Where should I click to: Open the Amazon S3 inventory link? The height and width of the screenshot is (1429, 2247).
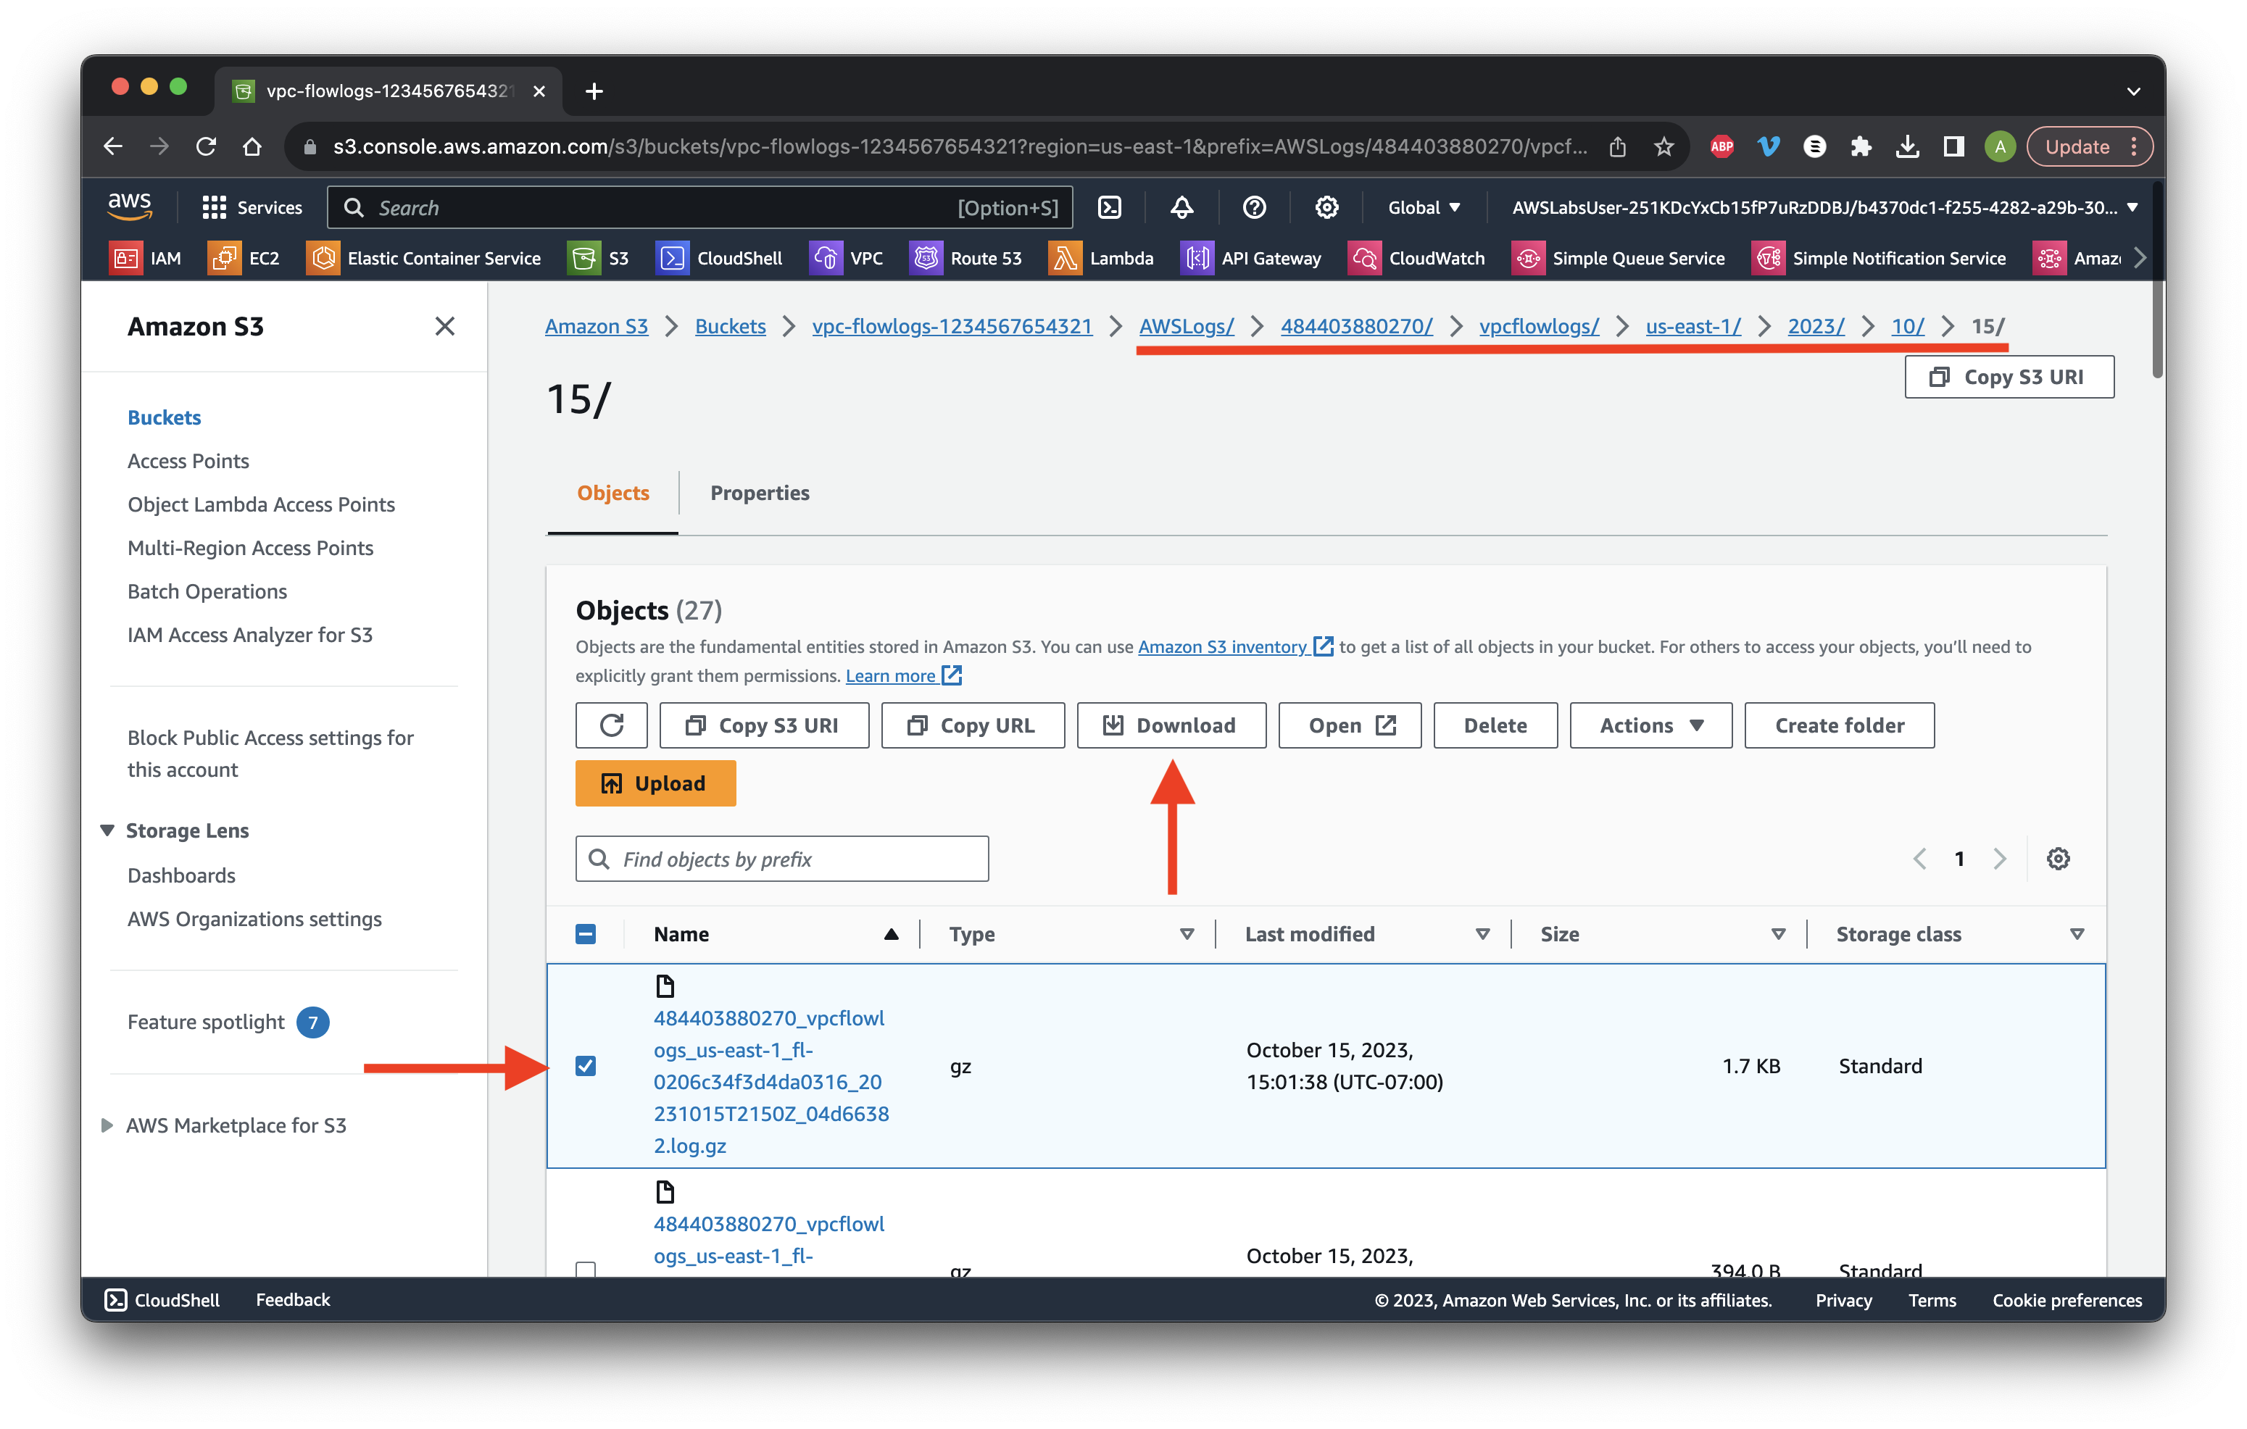[1234, 646]
